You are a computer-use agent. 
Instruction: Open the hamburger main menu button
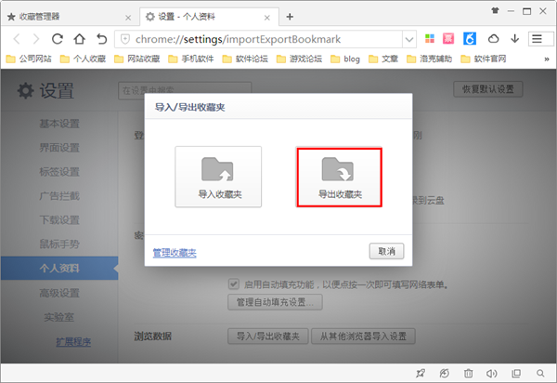tap(538, 39)
